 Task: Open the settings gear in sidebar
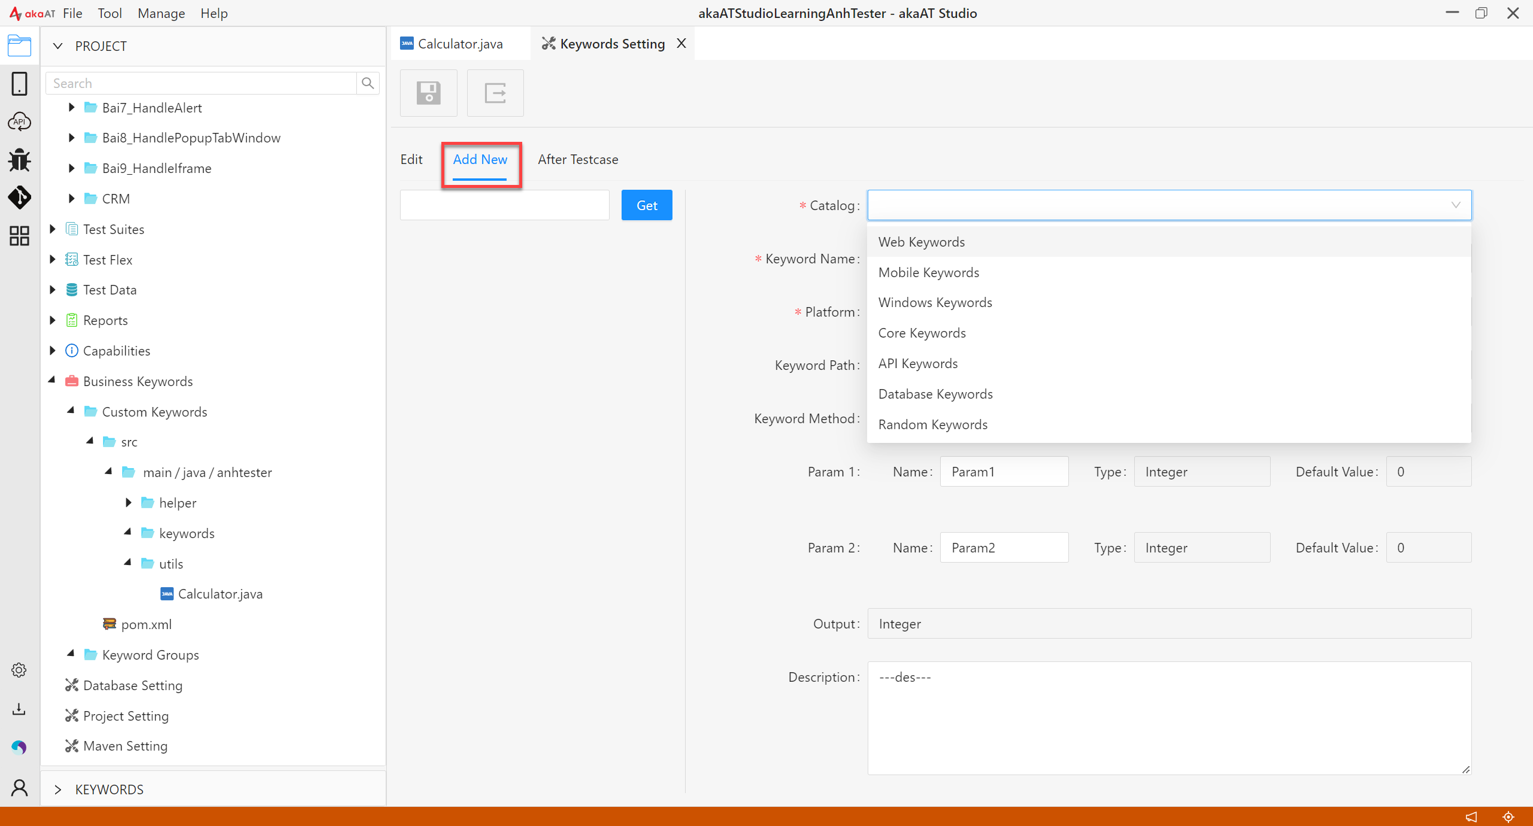(x=19, y=670)
